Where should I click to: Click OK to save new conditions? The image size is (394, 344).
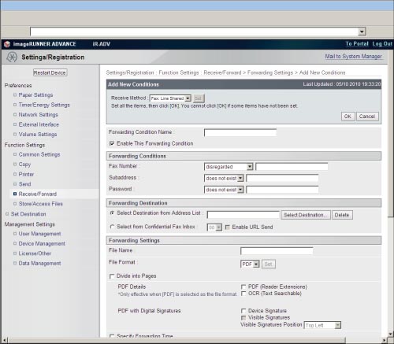348,117
